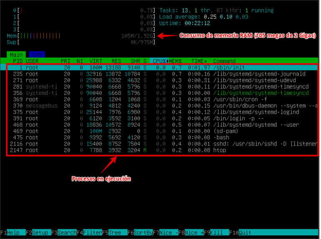The width and height of the screenshot is (321, 239).
Task: Click F8 Nice + button
Action: click(x=191, y=233)
